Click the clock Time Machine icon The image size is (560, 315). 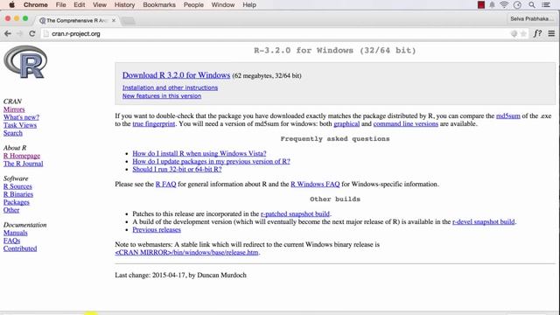(x=517, y=5)
